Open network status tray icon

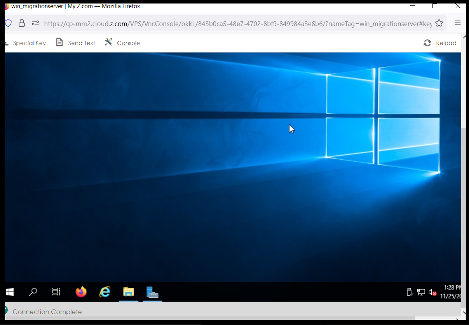421,292
